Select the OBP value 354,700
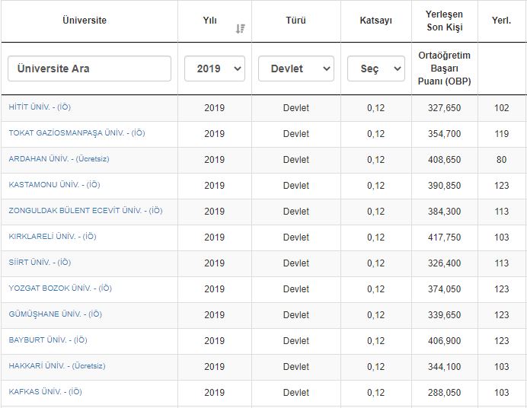This screenshot has width=527, height=408. pyautogui.click(x=444, y=134)
